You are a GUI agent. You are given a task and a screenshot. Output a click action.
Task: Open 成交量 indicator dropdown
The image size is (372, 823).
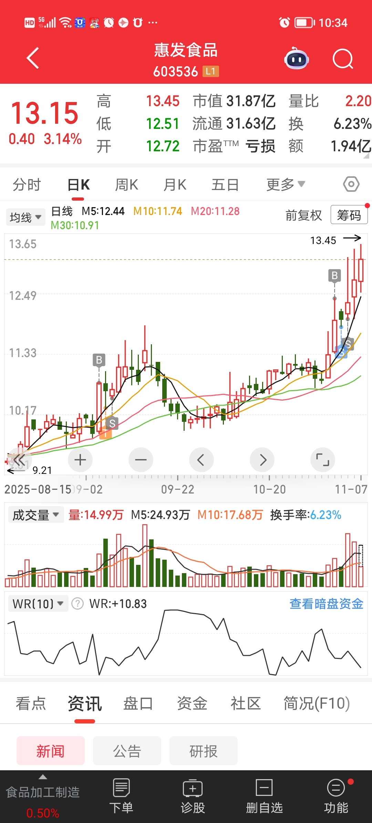[x=36, y=515]
